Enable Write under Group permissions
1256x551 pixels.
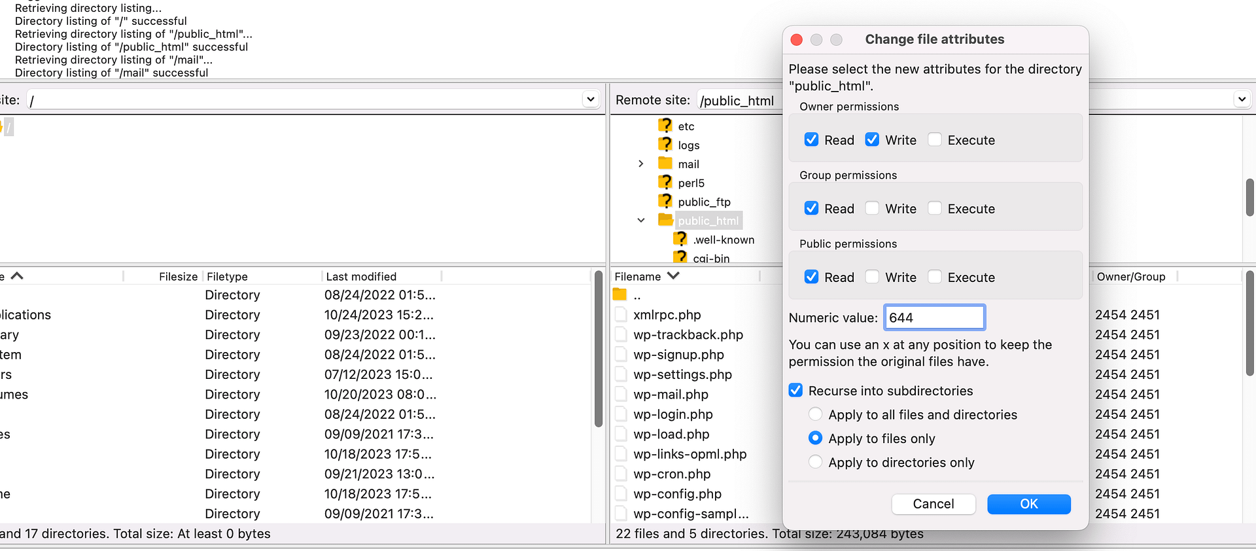click(872, 209)
